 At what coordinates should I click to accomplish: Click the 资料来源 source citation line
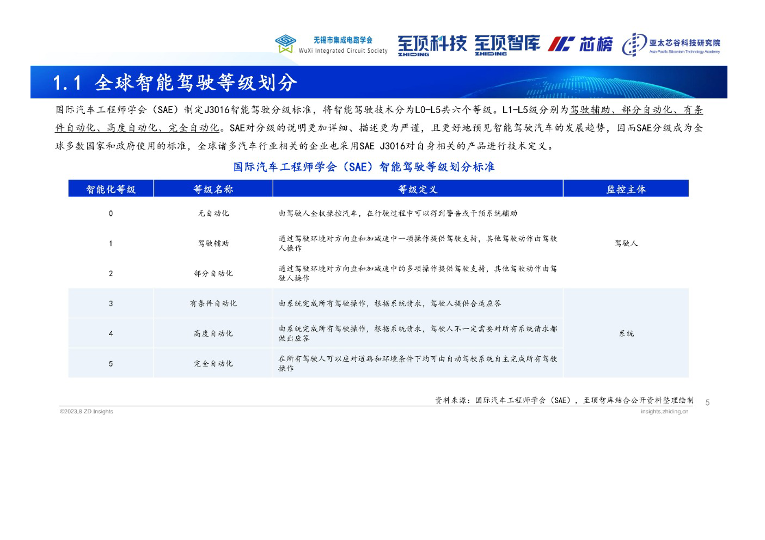pyautogui.click(x=564, y=400)
